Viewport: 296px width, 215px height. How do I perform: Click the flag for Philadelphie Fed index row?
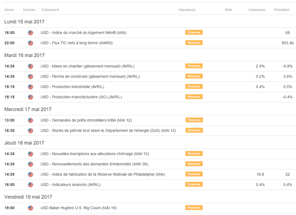click(31, 174)
